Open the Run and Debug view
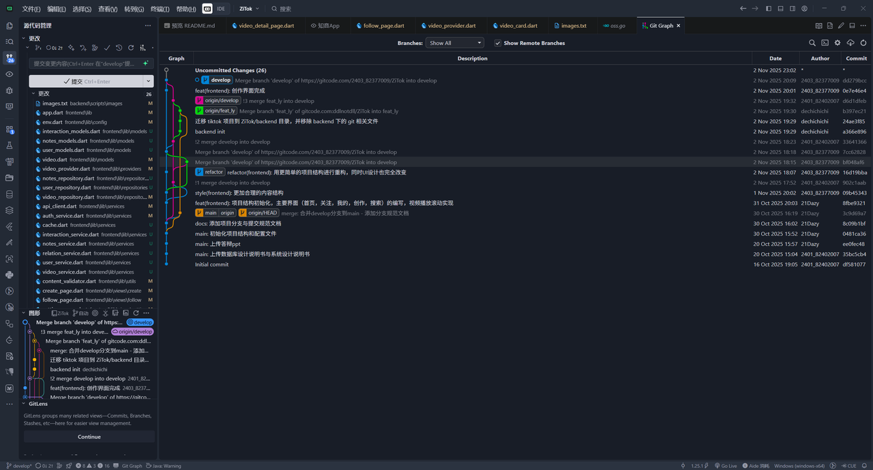This screenshot has height=470, width=873. pyautogui.click(x=10, y=90)
